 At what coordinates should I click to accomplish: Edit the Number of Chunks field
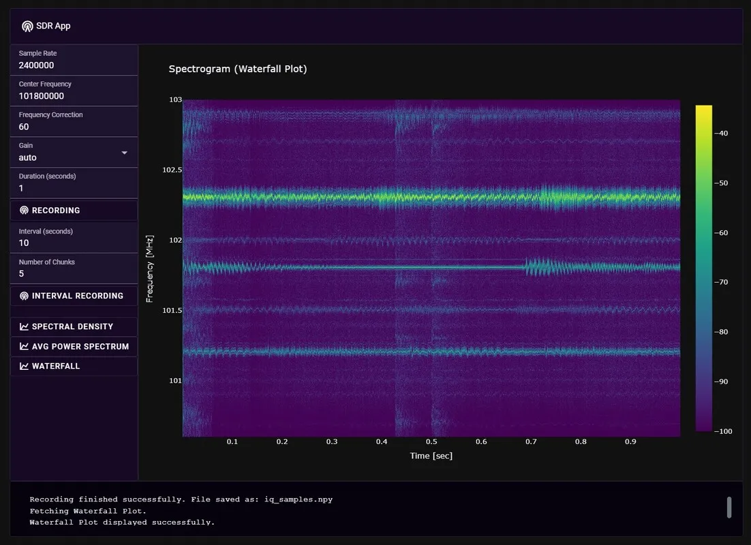pos(74,268)
